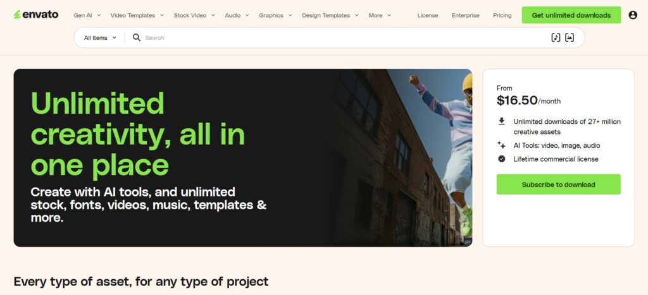The height and width of the screenshot is (295, 648).
Task: Expand the Design Templates menu
Action: click(x=330, y=15)
